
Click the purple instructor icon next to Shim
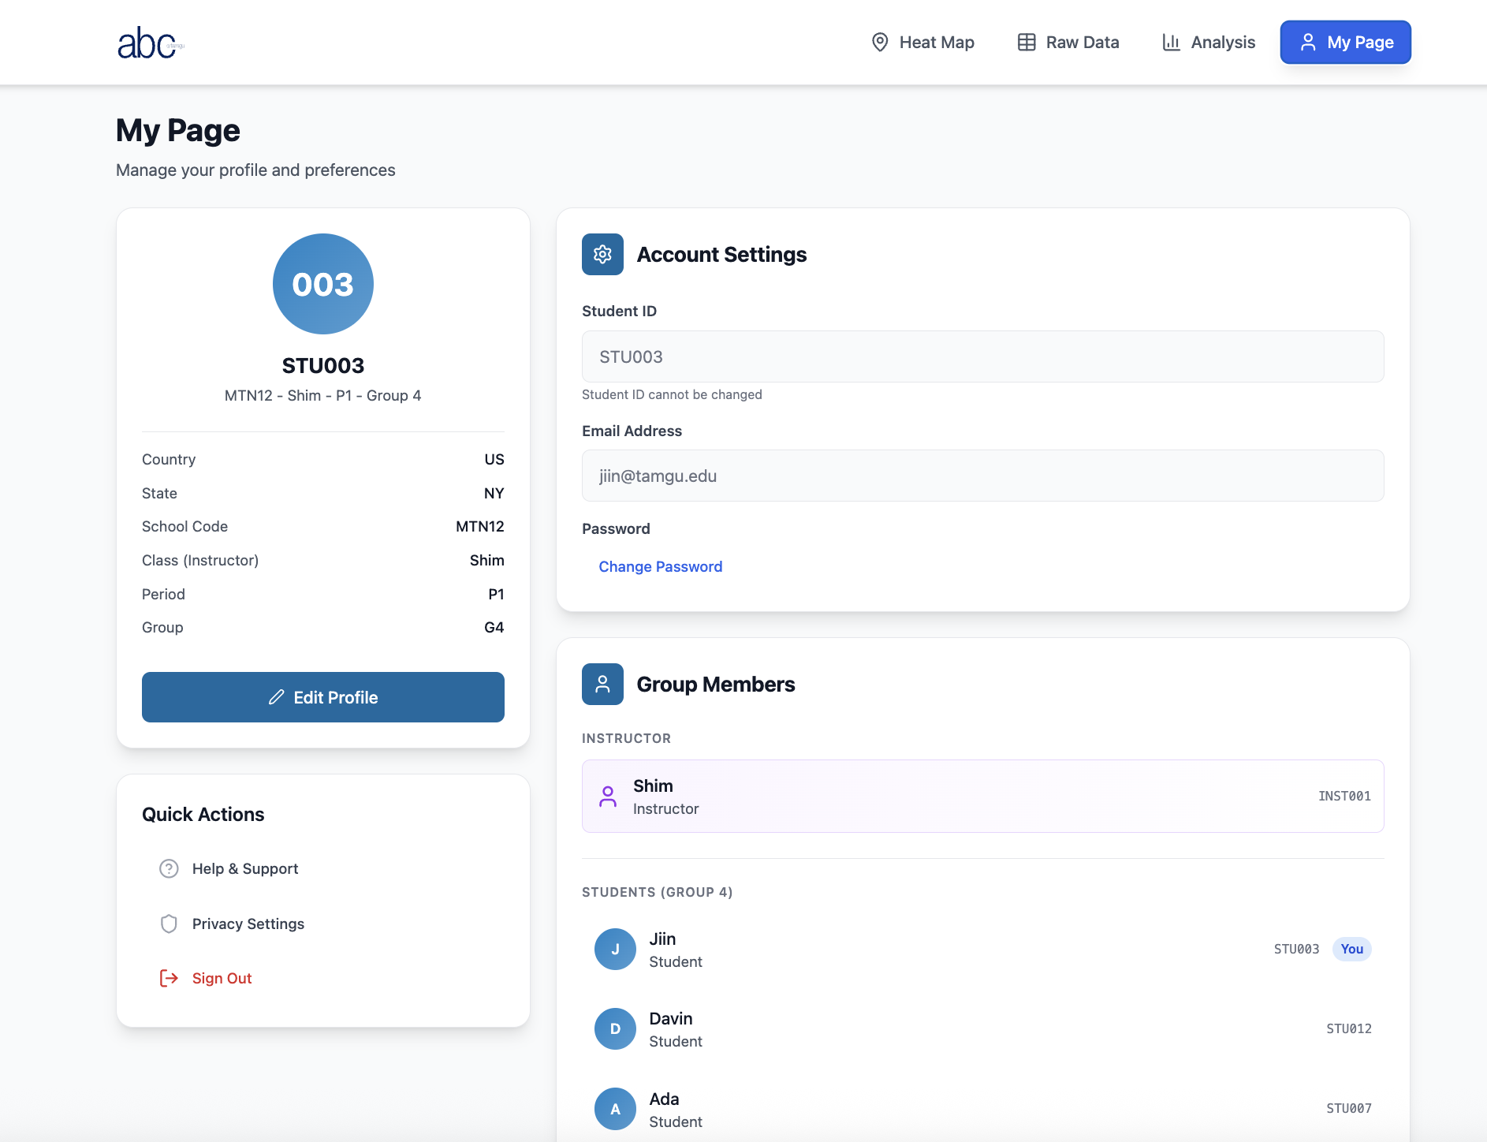click(x=607, y=797)
